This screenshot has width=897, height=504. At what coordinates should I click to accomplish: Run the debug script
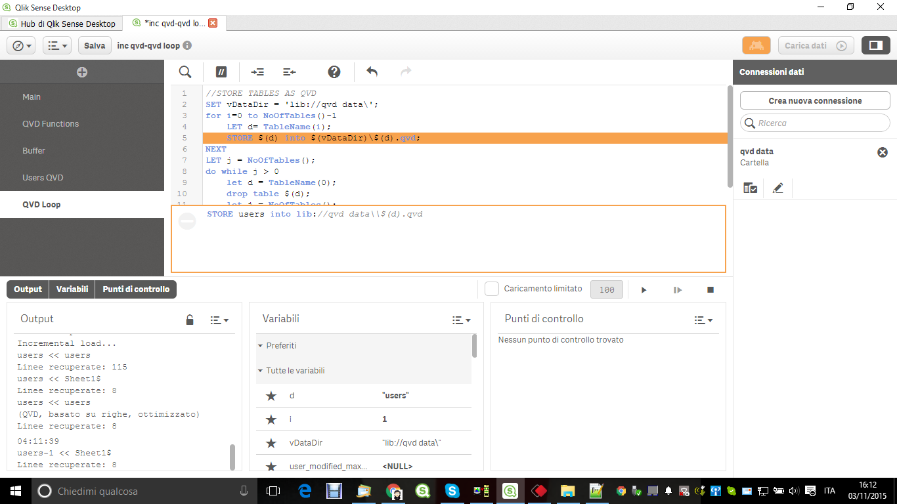click(x=644, y=289)
